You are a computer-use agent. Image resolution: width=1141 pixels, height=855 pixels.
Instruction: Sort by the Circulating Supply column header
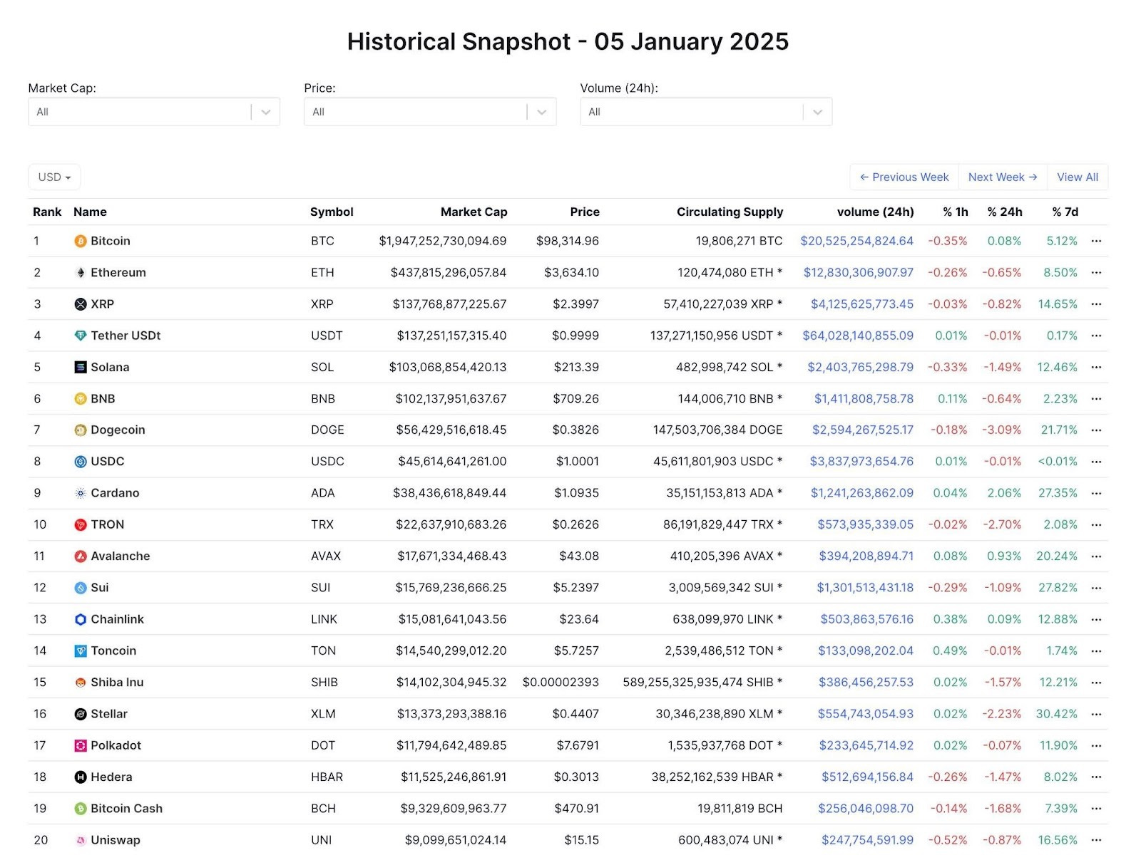[730, 212]
